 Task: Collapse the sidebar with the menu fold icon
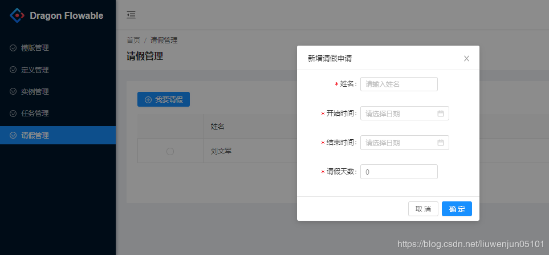click(131, 15)
